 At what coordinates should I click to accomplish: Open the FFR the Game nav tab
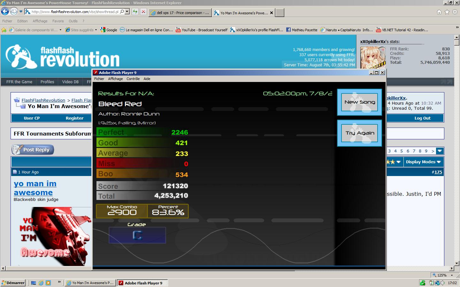pos(19,82)
